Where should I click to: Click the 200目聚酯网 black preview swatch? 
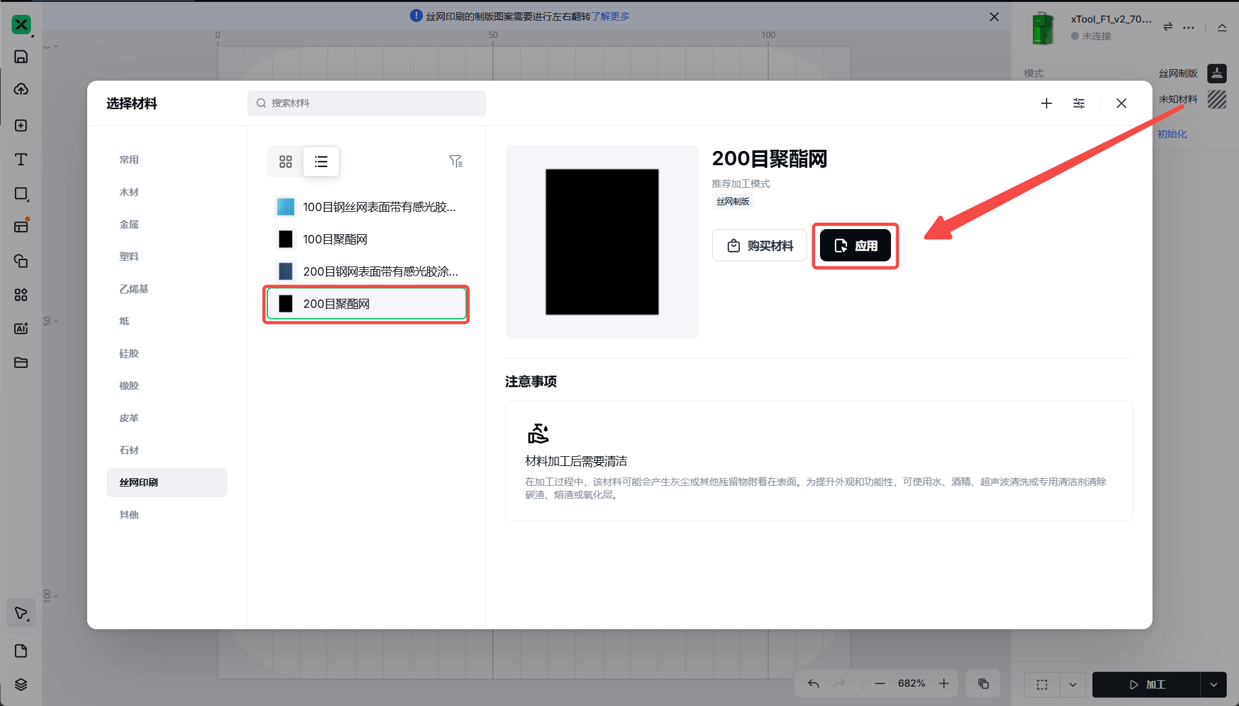pyautogui.click(x=602, y=242)
